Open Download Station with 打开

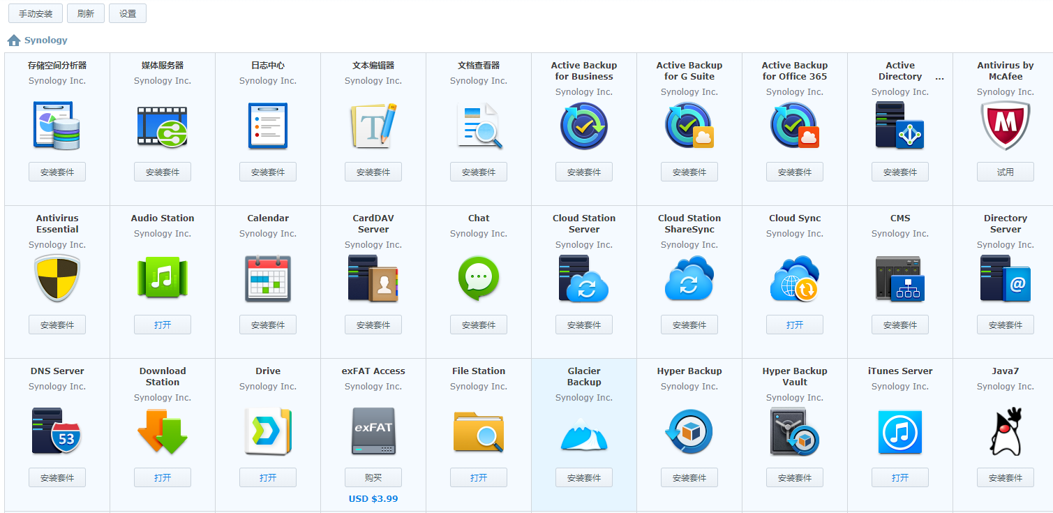pos(163,477)
